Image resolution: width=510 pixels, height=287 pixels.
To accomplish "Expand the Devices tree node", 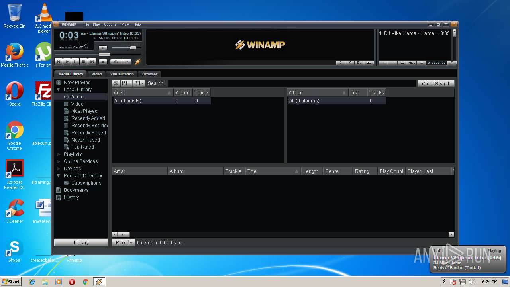I will pyautogui.click(x=59, y=169).
